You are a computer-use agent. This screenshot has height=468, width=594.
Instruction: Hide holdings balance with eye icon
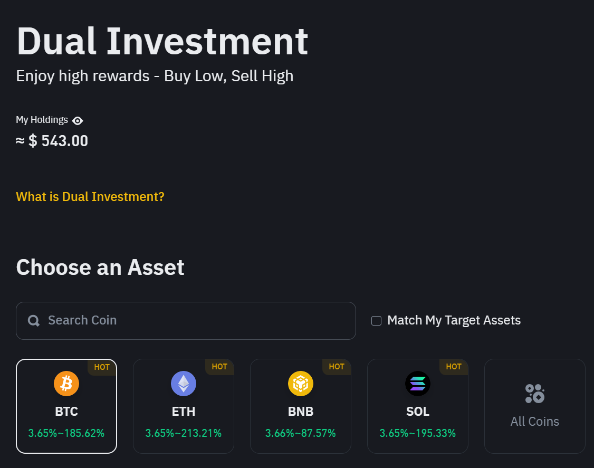coord(78,121)
